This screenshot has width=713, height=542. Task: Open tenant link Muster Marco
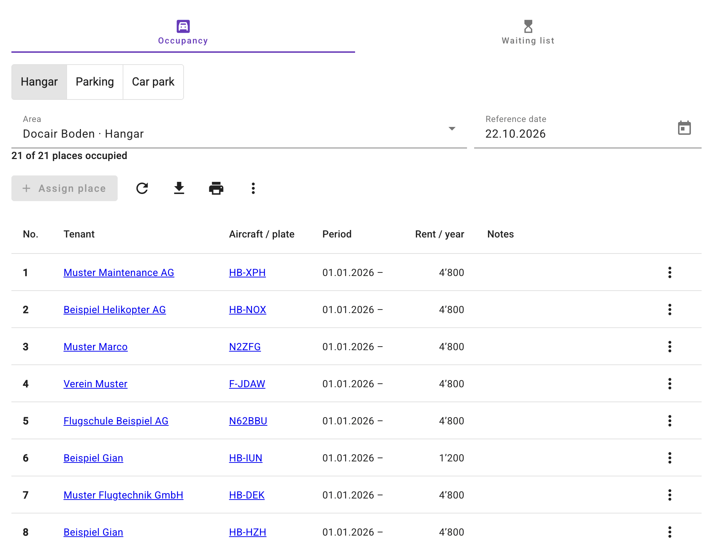click(x=96, y=347)
